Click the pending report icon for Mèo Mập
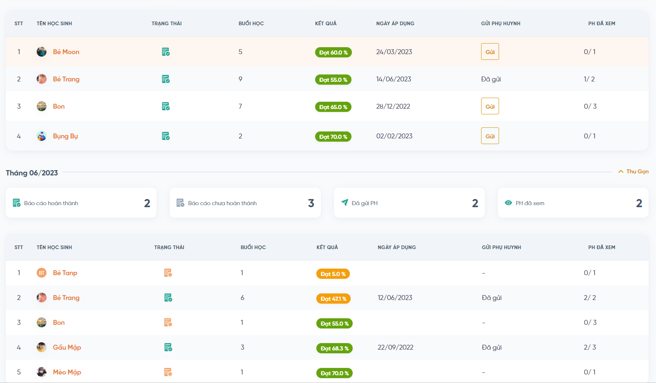The height and width of the screenshot is (383, 656). click(x=168, y=372)
